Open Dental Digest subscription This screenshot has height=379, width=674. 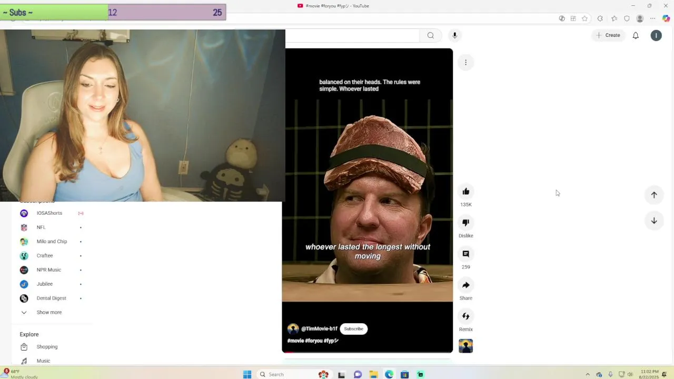point(52,298)
